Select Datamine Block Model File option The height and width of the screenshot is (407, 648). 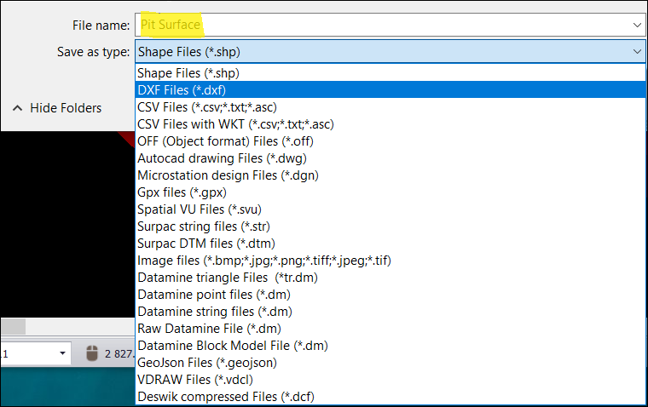tap(232, 346)
